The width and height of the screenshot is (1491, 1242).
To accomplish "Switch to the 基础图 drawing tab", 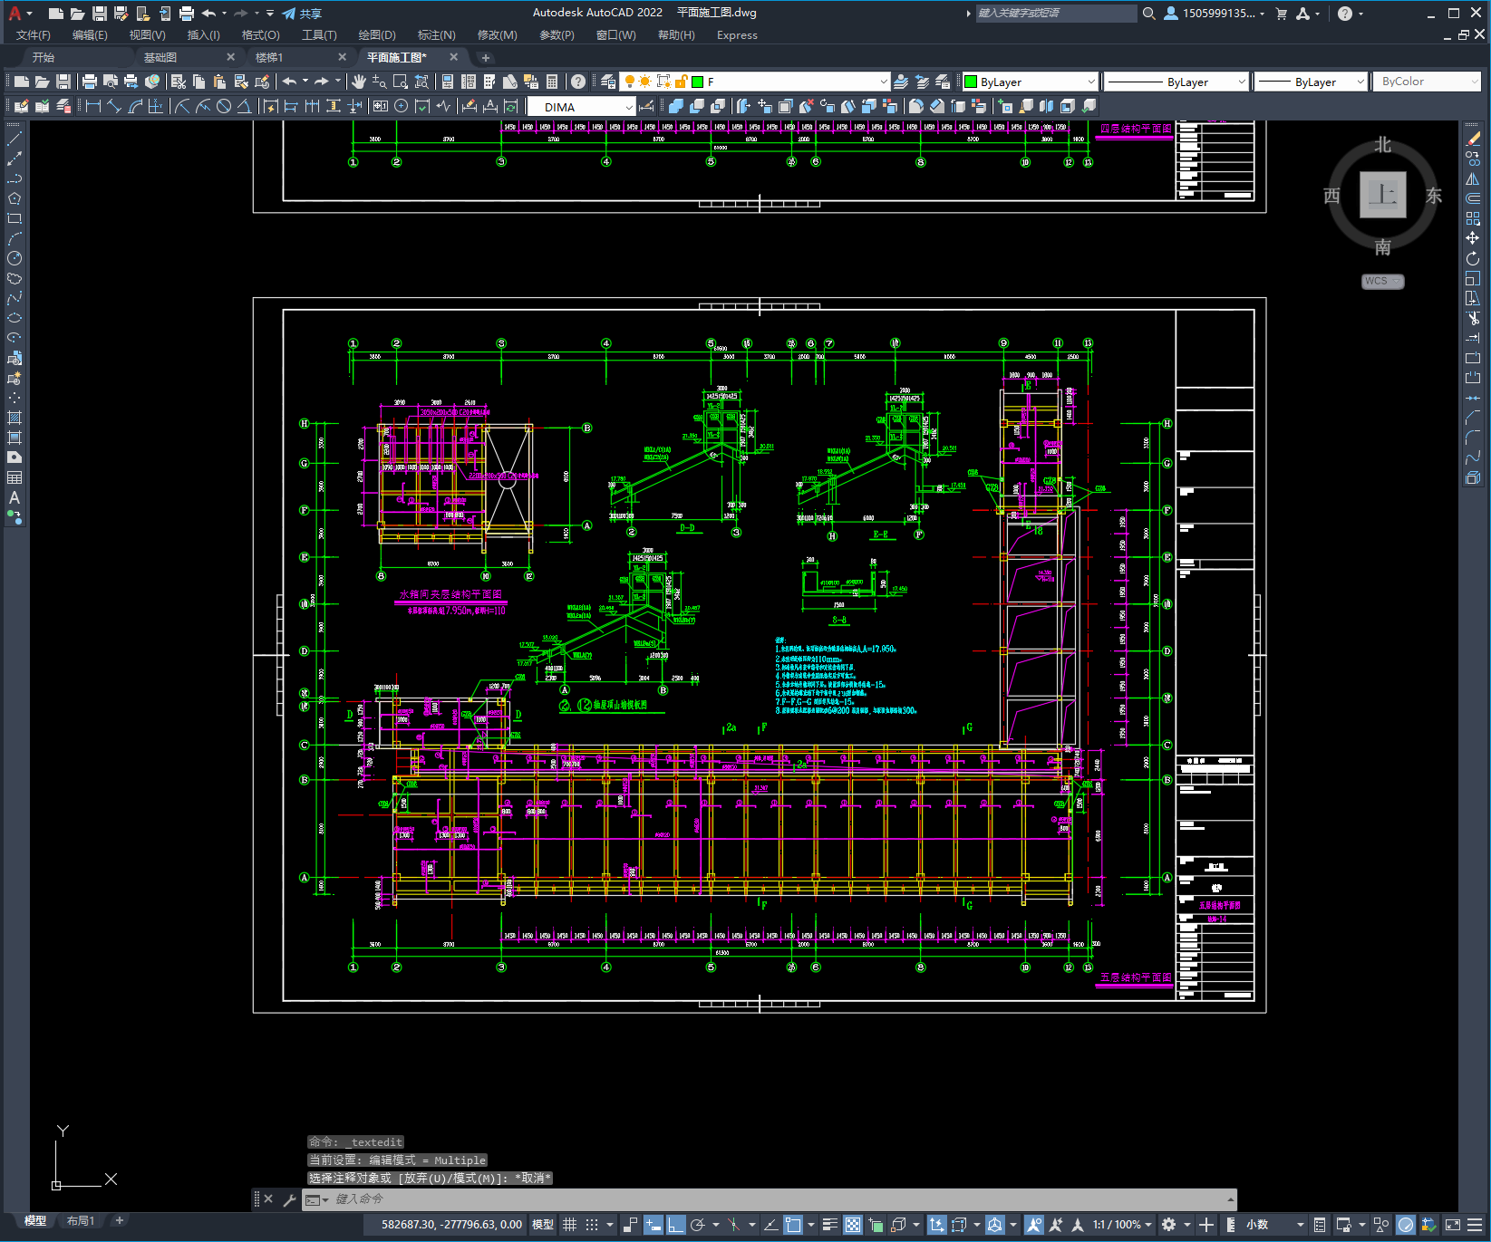I will [x=160, y=57].
